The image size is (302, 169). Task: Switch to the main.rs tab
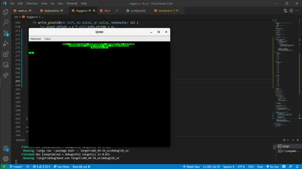(x=23, y=11)
